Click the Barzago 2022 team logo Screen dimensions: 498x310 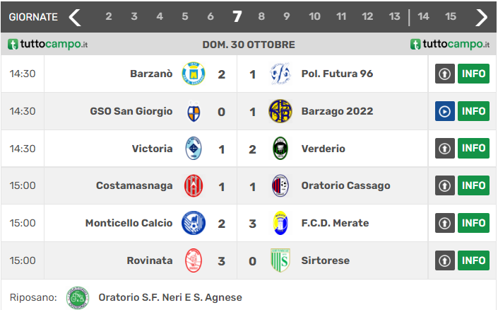pos(280,111)
